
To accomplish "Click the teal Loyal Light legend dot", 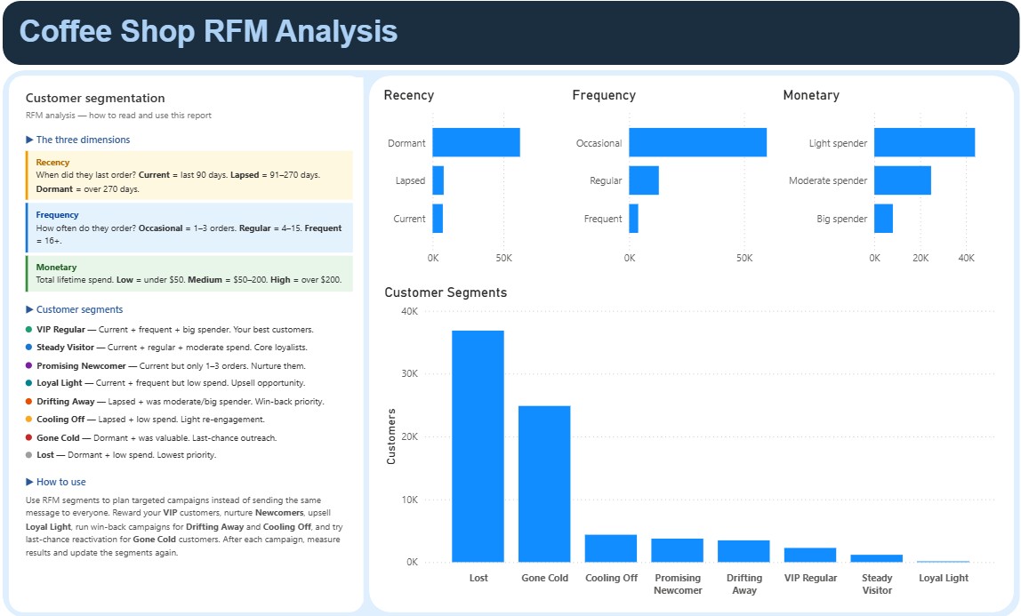I will [x=28, y=383].
